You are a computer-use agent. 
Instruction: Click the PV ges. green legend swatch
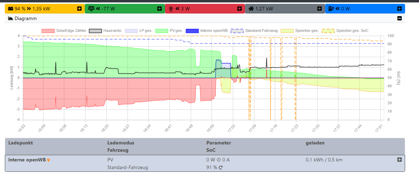point(161,31)
